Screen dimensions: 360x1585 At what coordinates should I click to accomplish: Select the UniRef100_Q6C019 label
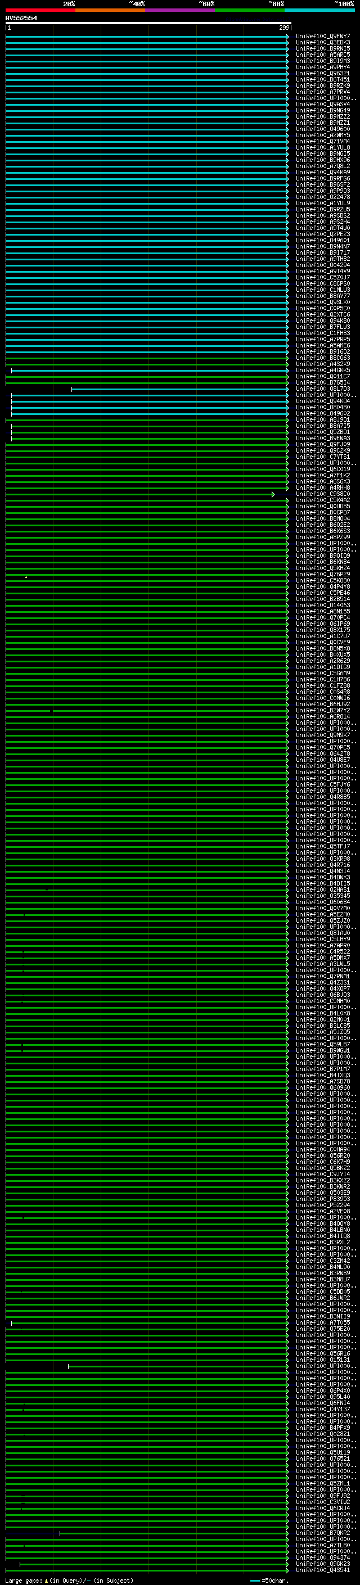[323, 469]
